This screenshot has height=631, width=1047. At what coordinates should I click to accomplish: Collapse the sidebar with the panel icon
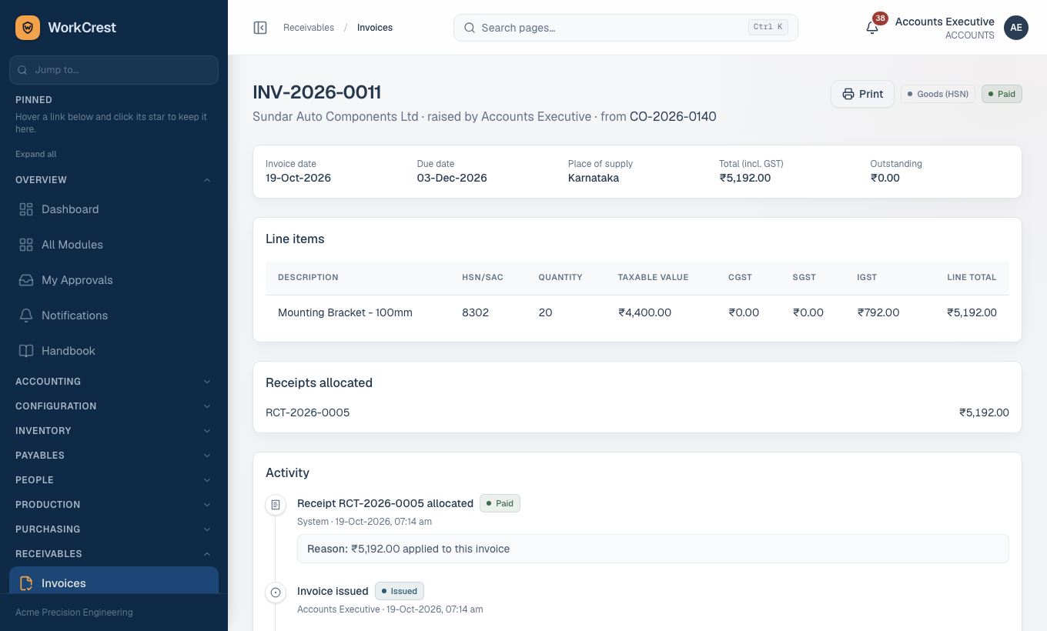260,28
